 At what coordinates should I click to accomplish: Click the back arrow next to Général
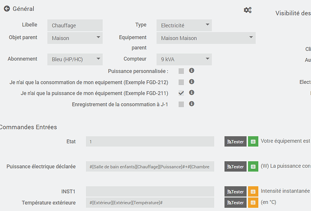(x=7, y=9)
